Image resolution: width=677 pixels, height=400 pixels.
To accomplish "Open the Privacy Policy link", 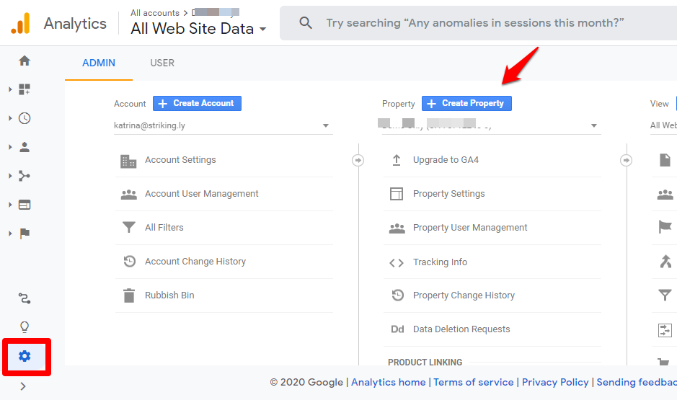I will coord(555,382).
